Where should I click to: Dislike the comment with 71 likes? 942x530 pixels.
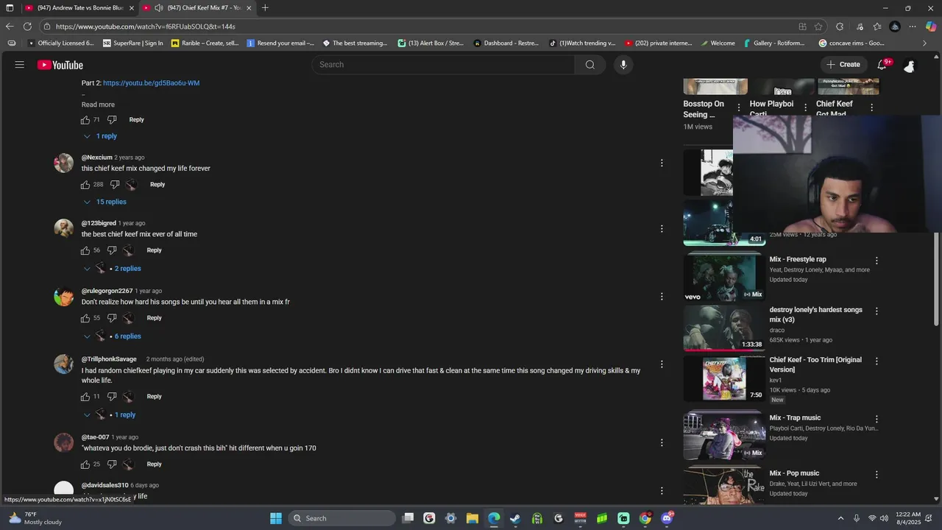click(x=112, y=120)
